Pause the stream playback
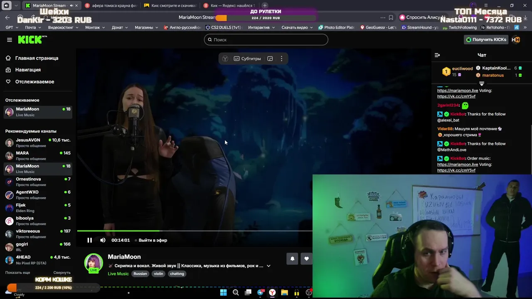 click(x=89, y=240)
